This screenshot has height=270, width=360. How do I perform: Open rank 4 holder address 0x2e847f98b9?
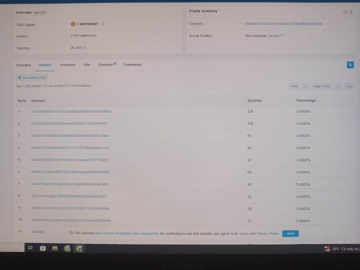[70, 148]
